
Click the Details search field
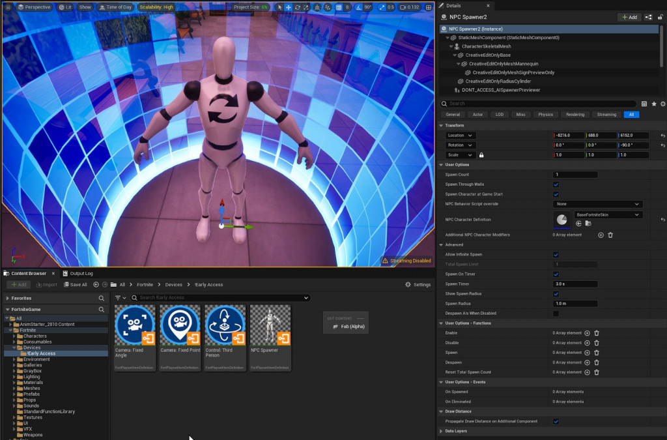[x=538, y=104]
